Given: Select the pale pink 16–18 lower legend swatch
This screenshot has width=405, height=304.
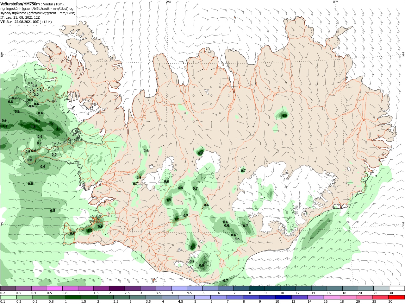Looking at the screenshot, I should coord(331,297).
